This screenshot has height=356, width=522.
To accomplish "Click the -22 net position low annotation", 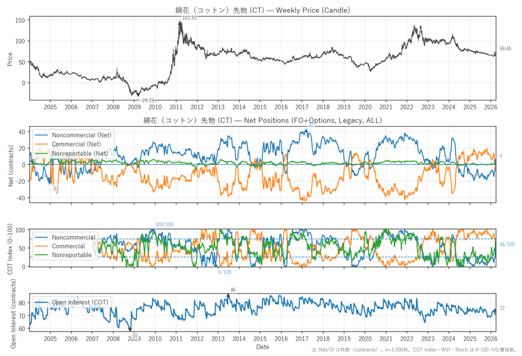I will (56, 188).
